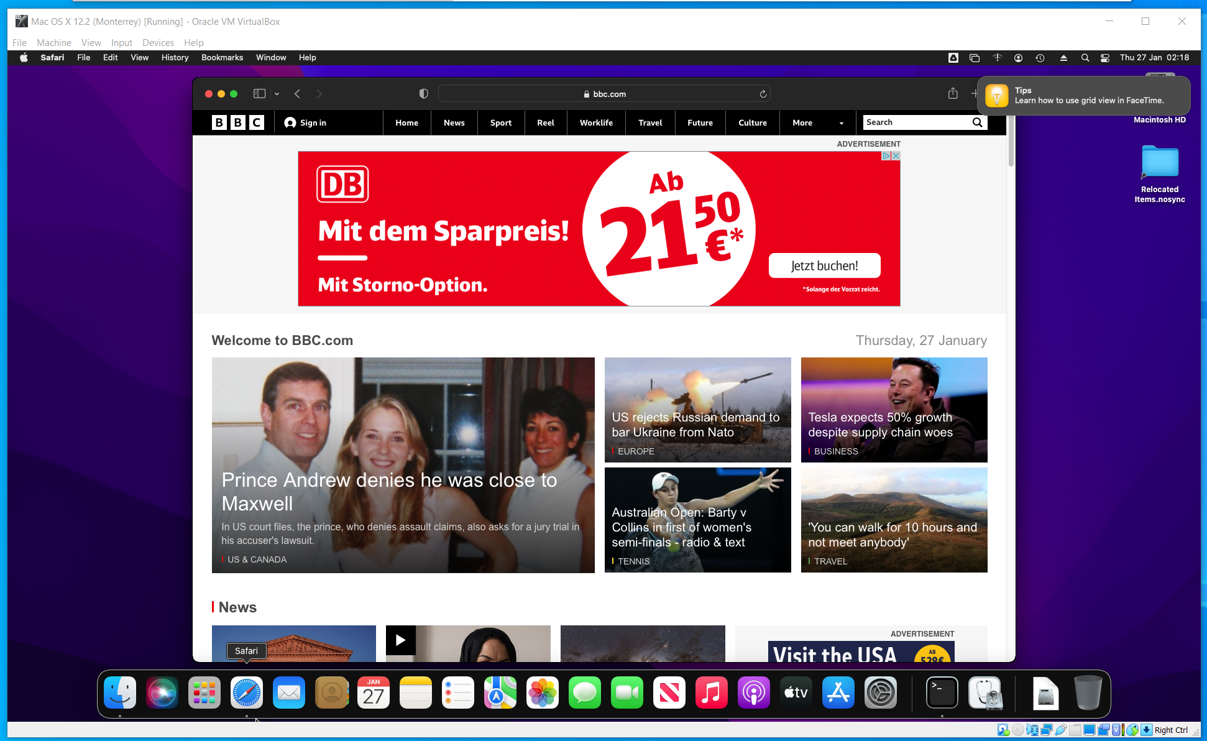Image resolution: width=1207 pixels, height=741 pixels.
Task: Click the Right Ctrl host key indicator
Action: (x=1171, y=730)
